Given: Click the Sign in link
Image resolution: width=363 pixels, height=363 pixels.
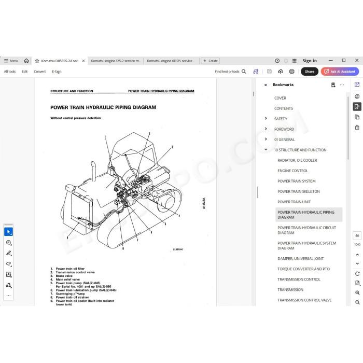Looking at the screenshot, I should point(310,61).
